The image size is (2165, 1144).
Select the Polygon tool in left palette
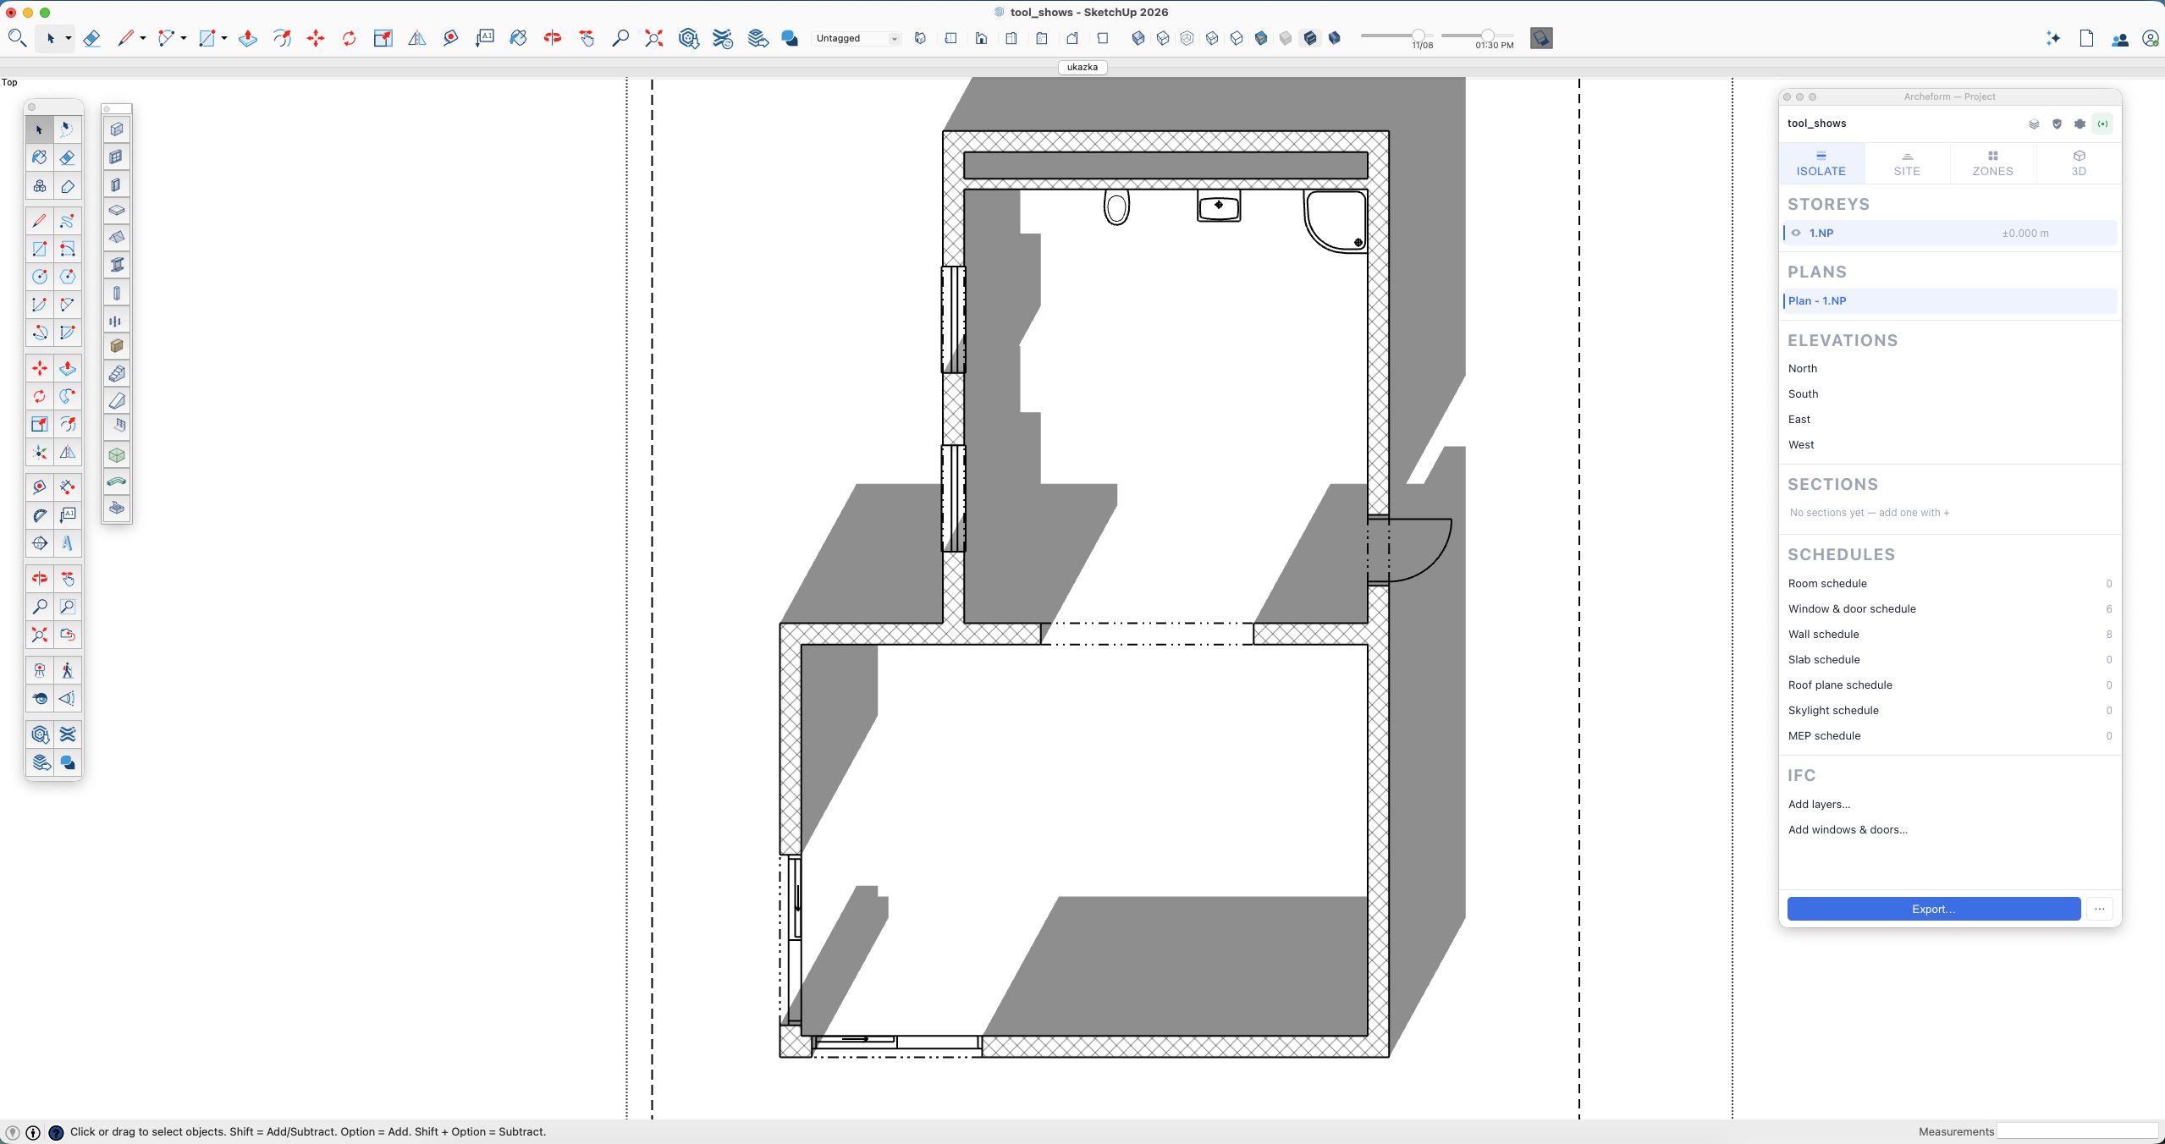coord(68,277)
